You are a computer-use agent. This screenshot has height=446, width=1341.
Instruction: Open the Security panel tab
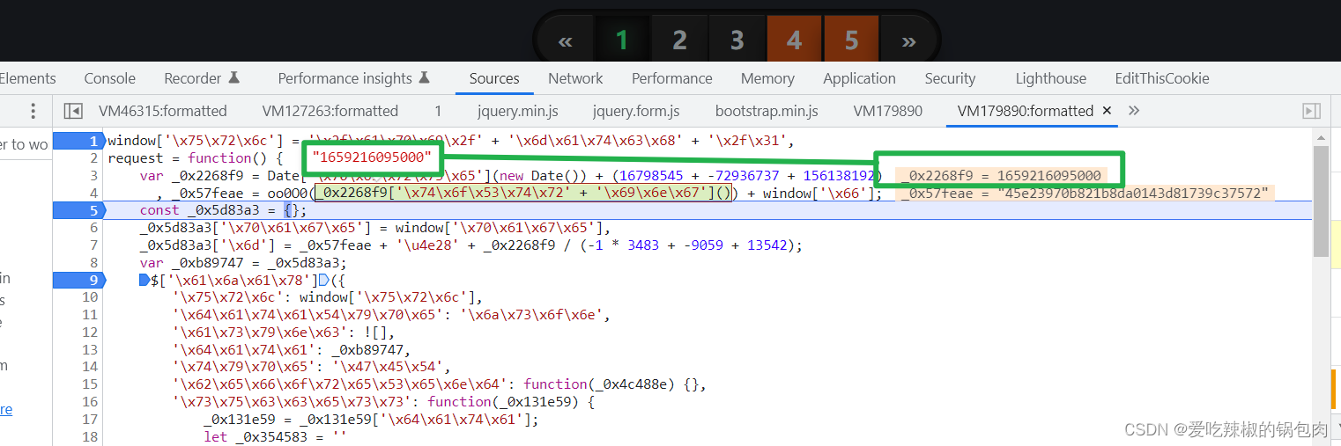tap(950, 78)
